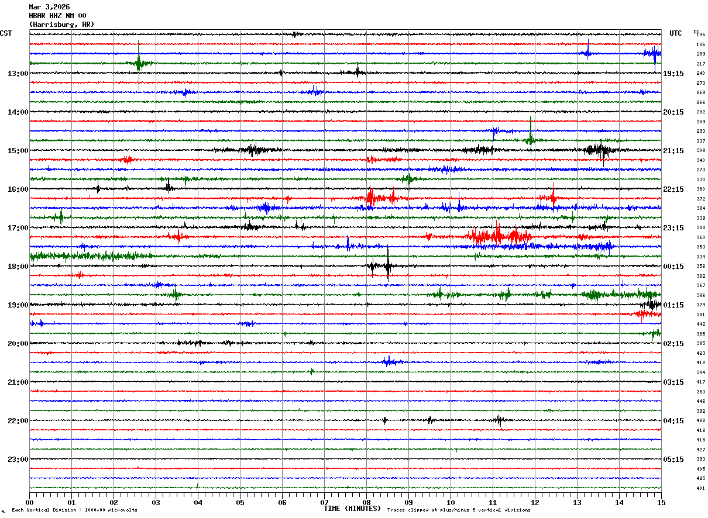Screen dimensions: 708x518
Task: Click the 19:15 UTC time label
Action: [673, 74]
